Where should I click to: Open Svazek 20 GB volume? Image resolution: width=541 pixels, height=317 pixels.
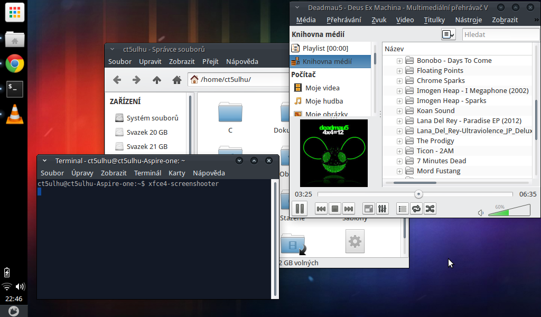tap(142, 133)
